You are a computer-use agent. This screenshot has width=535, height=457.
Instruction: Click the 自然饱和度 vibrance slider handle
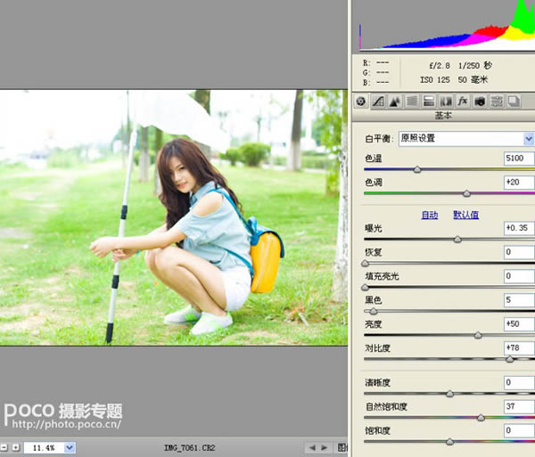point(481,418)
